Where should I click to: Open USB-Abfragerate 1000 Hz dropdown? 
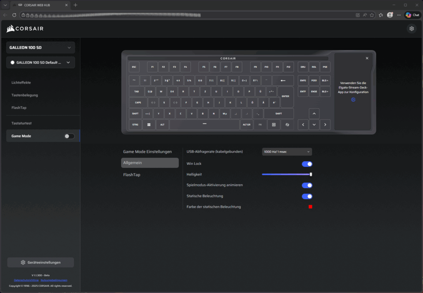pyautogui.click(x=287, y=152)
